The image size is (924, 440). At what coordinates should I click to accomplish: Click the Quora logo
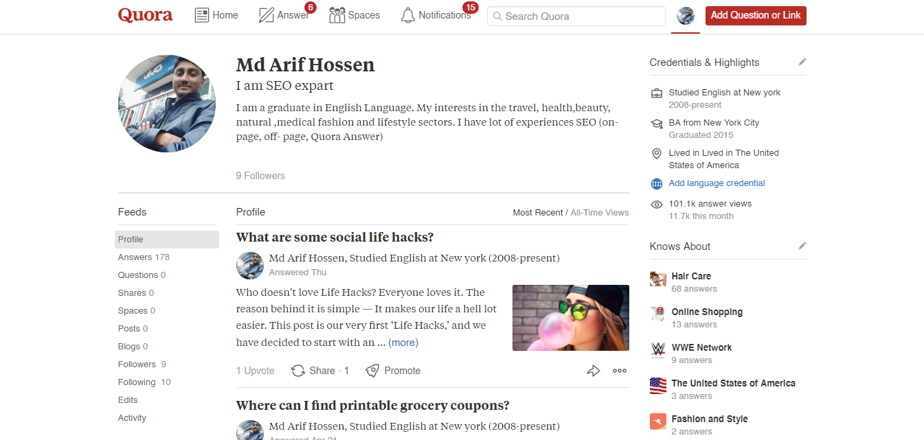tap(145, 15)
